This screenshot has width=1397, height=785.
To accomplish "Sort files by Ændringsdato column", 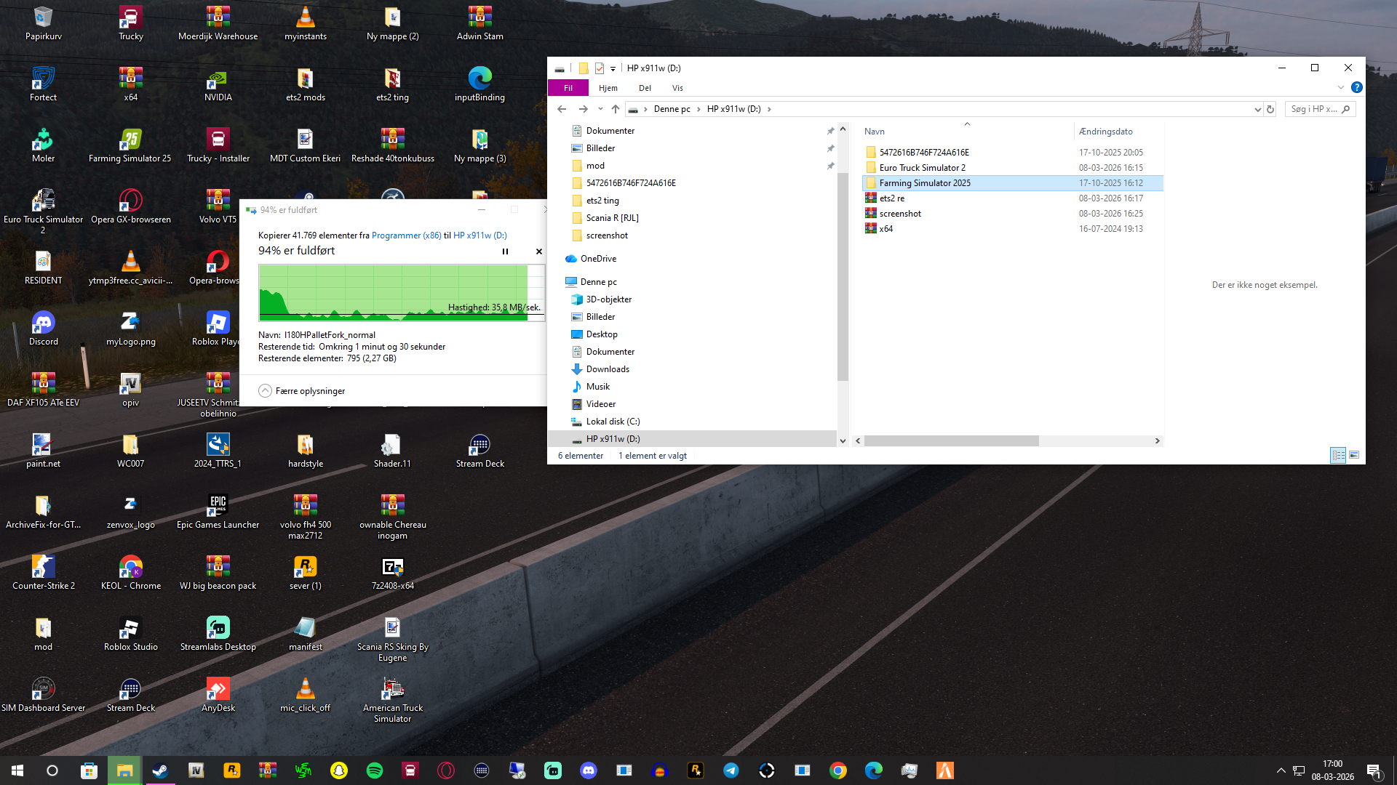I will (1105, 132).
